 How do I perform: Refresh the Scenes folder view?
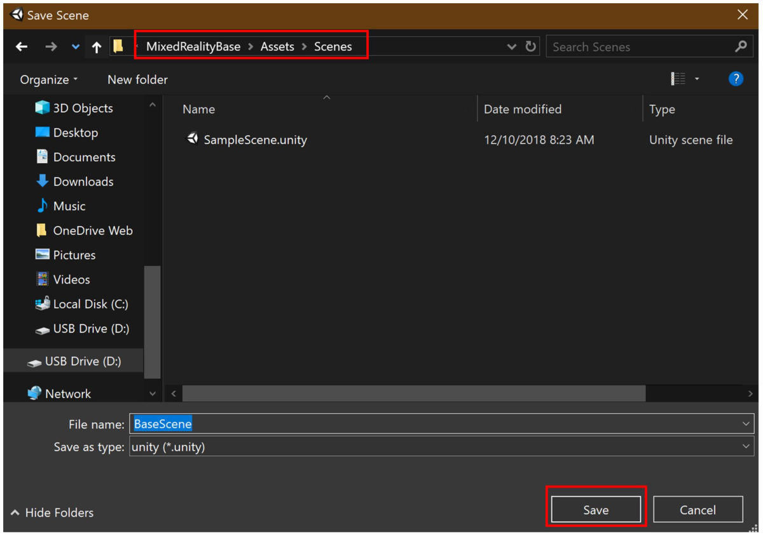point(530,46)
